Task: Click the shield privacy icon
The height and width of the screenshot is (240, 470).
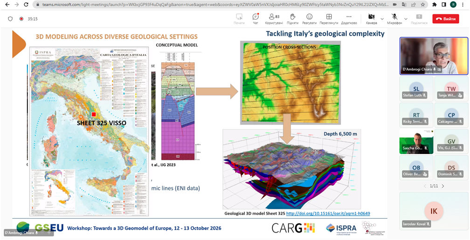Action: click(10, 19)
